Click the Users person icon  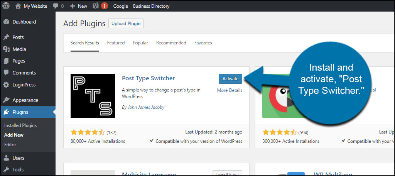tap(6, 158)
